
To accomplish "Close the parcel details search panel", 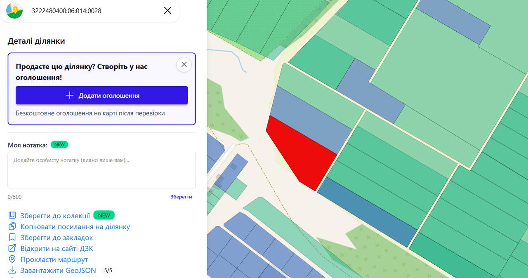I will (167, 11).
